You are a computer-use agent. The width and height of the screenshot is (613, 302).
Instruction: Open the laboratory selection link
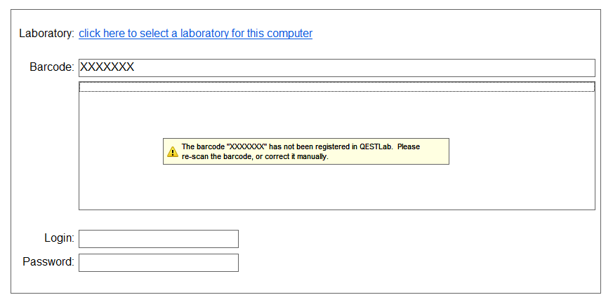click(x=195, y=33)
